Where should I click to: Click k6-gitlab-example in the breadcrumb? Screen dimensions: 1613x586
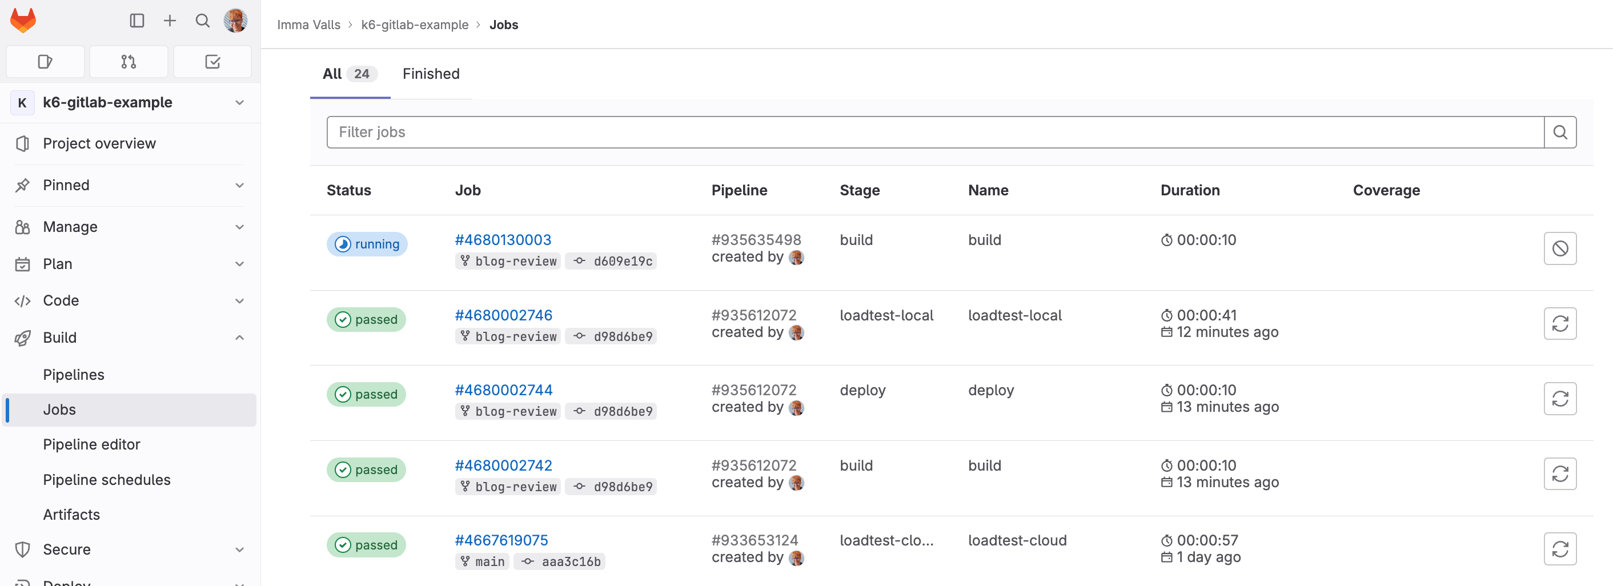(x=415, y=25)
